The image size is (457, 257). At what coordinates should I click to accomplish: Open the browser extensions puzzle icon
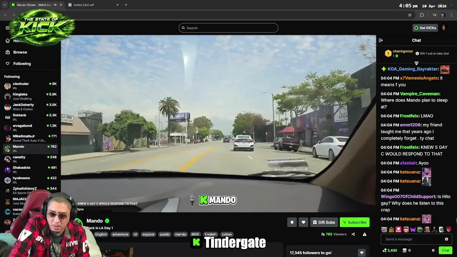(422, 15)
